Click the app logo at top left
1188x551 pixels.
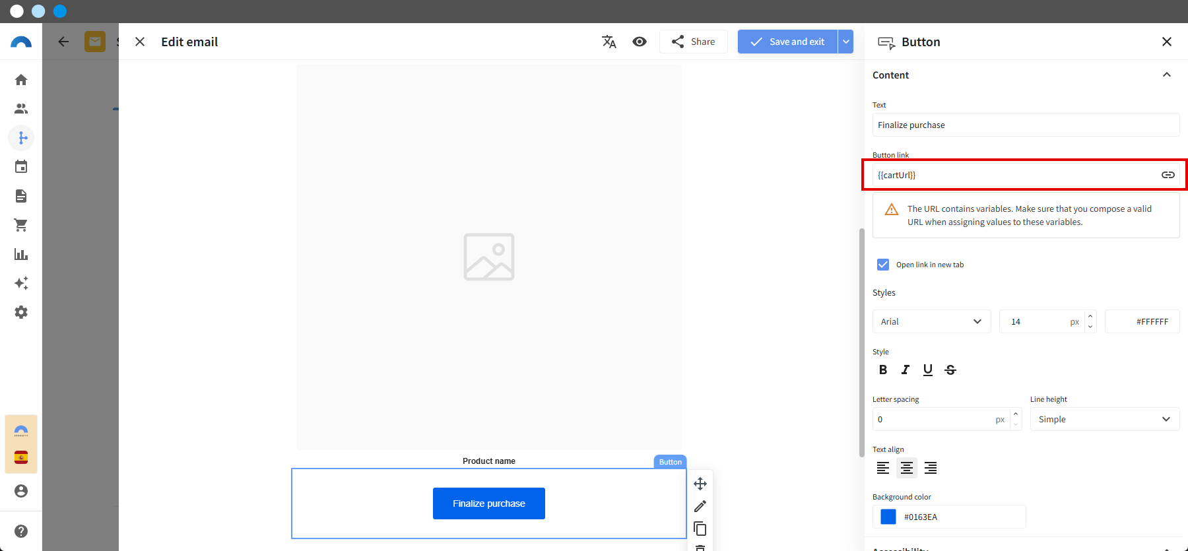tap(21, 42)
